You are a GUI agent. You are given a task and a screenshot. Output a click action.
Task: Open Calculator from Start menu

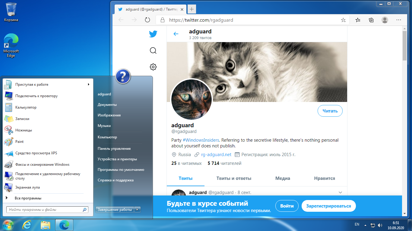48,107
